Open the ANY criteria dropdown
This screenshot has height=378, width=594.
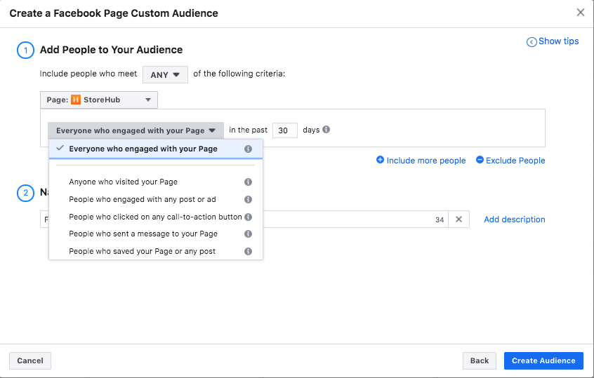coord(165,74)
